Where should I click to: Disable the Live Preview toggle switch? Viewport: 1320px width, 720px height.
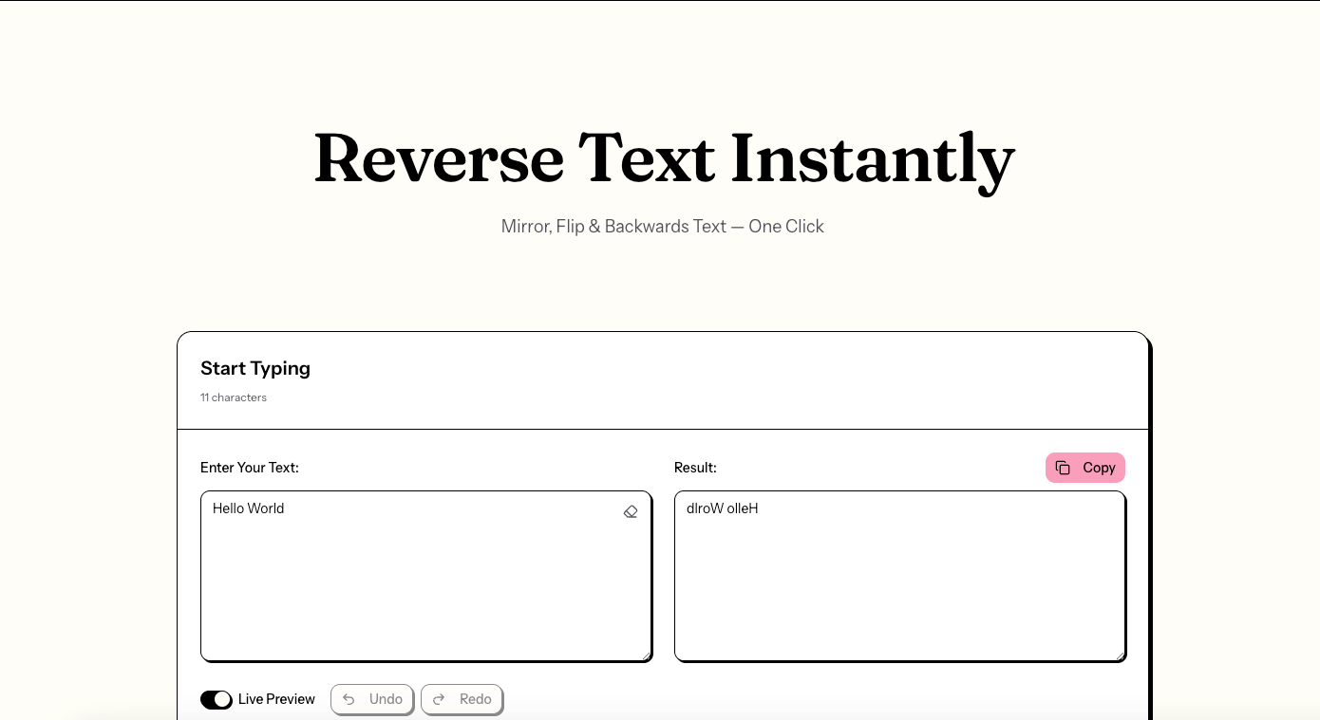[x=217, y=699]
